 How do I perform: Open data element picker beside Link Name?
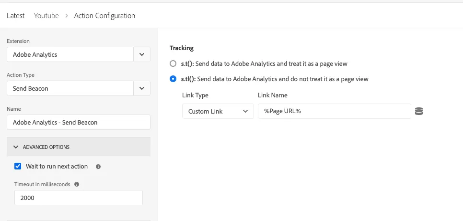[x=419, y=111]
